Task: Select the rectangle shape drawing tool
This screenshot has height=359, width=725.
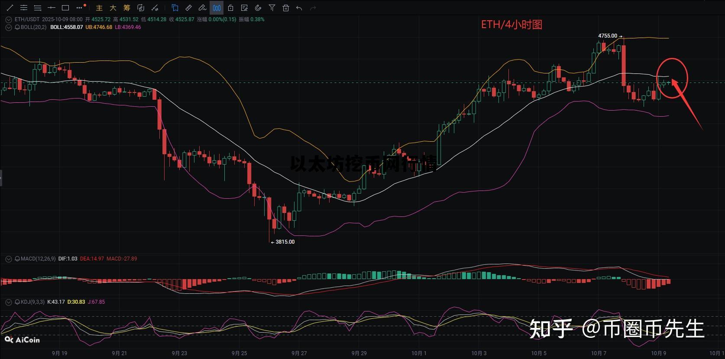Action: 65,8
